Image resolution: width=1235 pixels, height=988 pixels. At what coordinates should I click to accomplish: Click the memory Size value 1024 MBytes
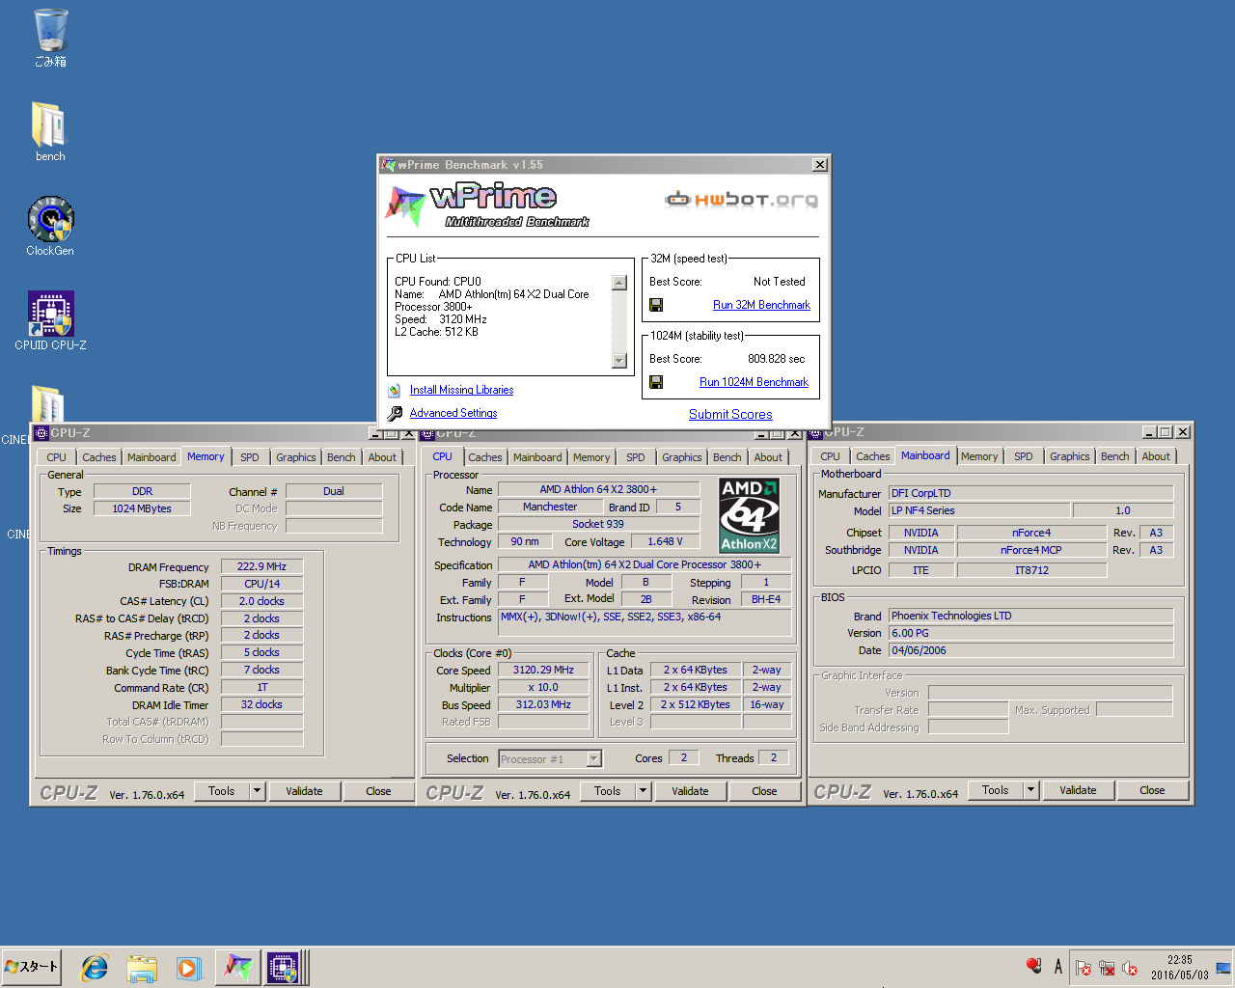click(x=142, y=508)
